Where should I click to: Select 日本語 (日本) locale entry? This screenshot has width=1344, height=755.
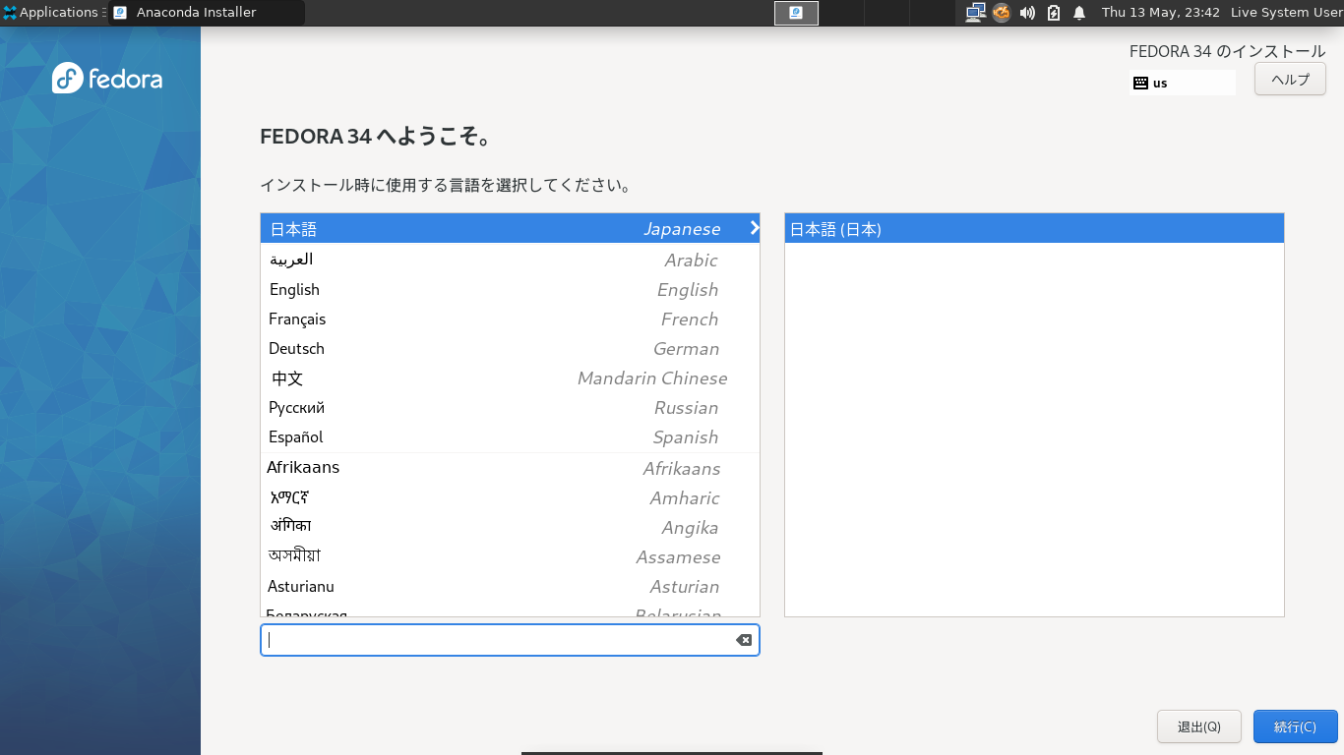(1034, 229)
